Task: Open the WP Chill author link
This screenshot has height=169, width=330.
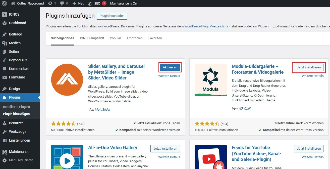Action: tap(244, 108)
